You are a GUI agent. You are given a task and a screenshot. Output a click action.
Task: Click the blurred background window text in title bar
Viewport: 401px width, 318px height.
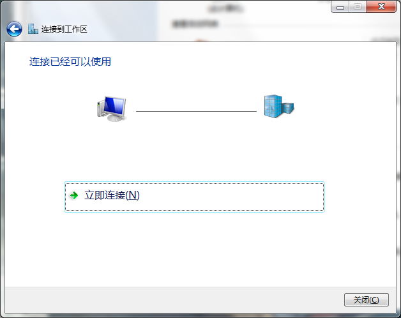(x=195, y=24)
